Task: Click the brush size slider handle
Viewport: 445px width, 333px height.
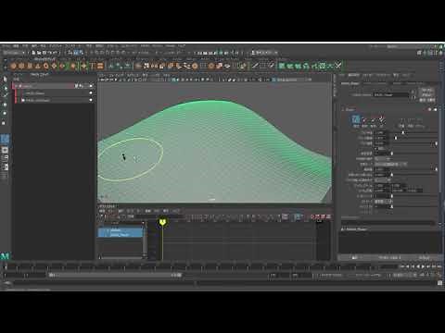Action: tap(403, 132)
